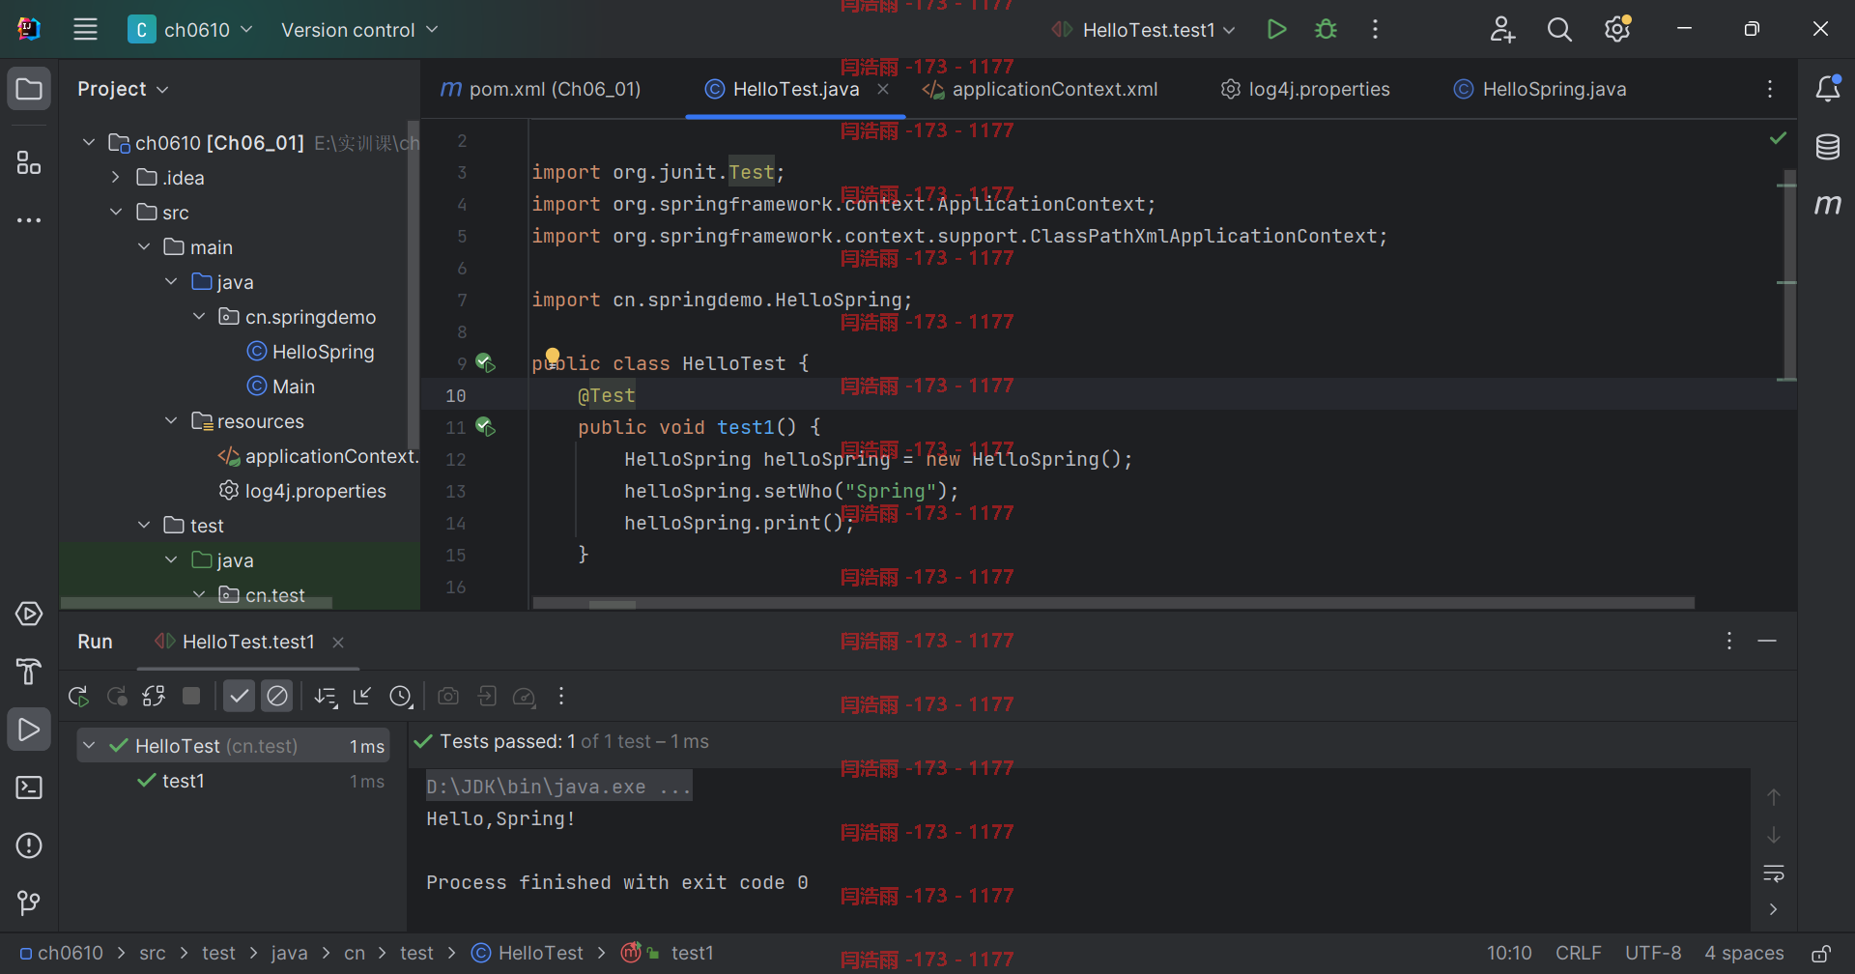1855x974 pixels.
Task: Toggle the Project tool window icon
Action: click(29, 89)
